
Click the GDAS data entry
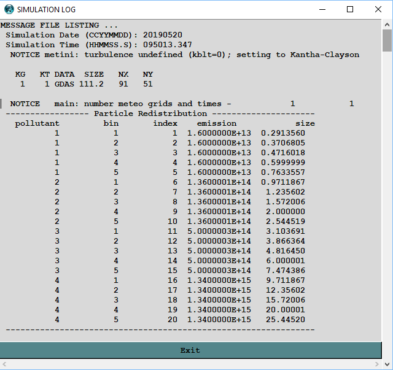[x=64, y=84]
